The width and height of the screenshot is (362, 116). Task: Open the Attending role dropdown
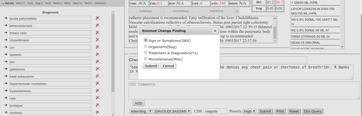coord(141,111)
